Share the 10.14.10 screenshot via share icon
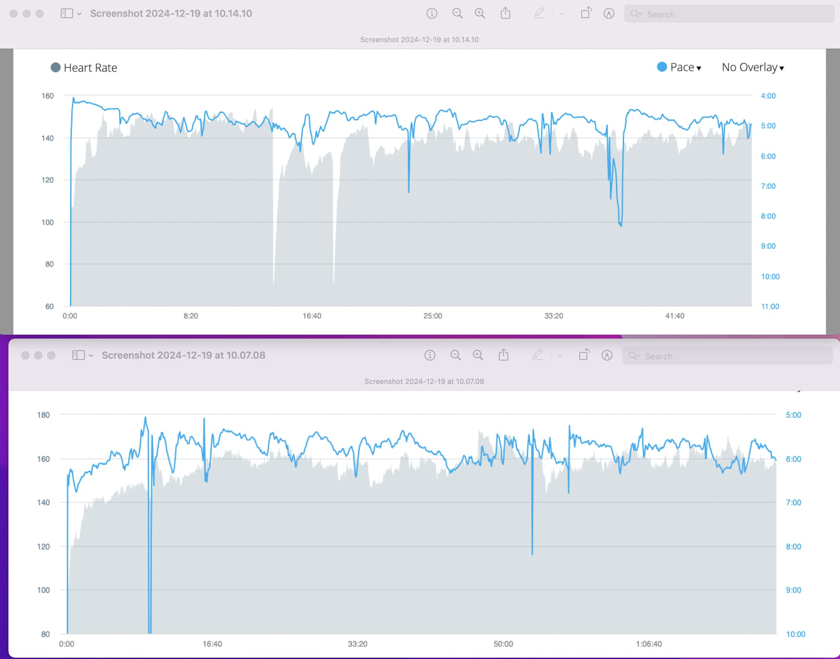This screenshot has width=840, height=659. [505, 13]
